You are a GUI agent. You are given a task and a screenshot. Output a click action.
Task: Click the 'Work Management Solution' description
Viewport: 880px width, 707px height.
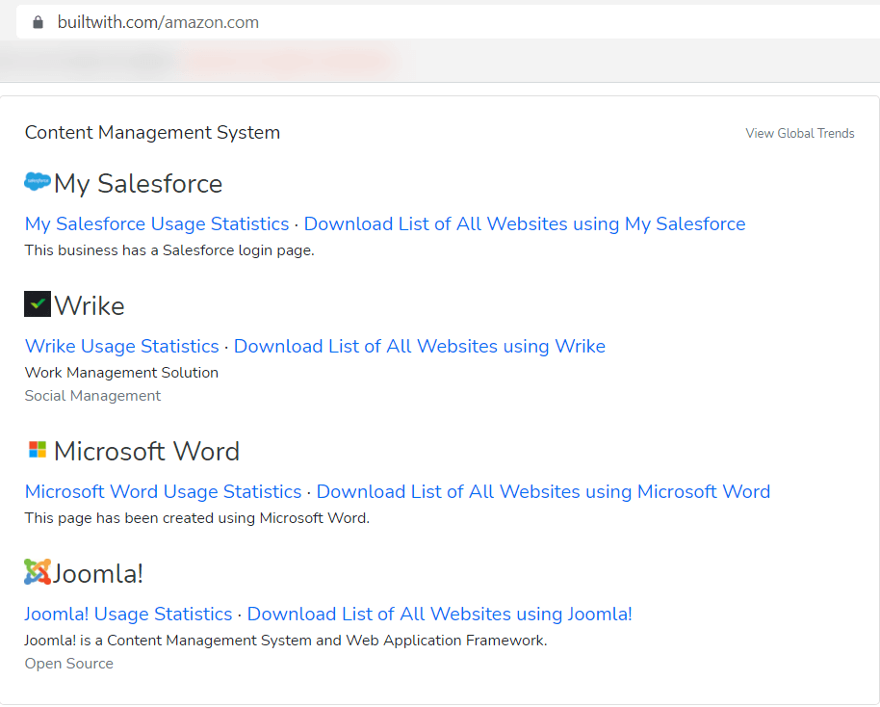(x=121, y=373)
